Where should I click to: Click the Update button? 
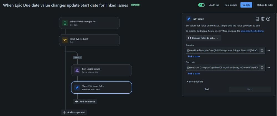pyautogui.click(x=246, y=5)
